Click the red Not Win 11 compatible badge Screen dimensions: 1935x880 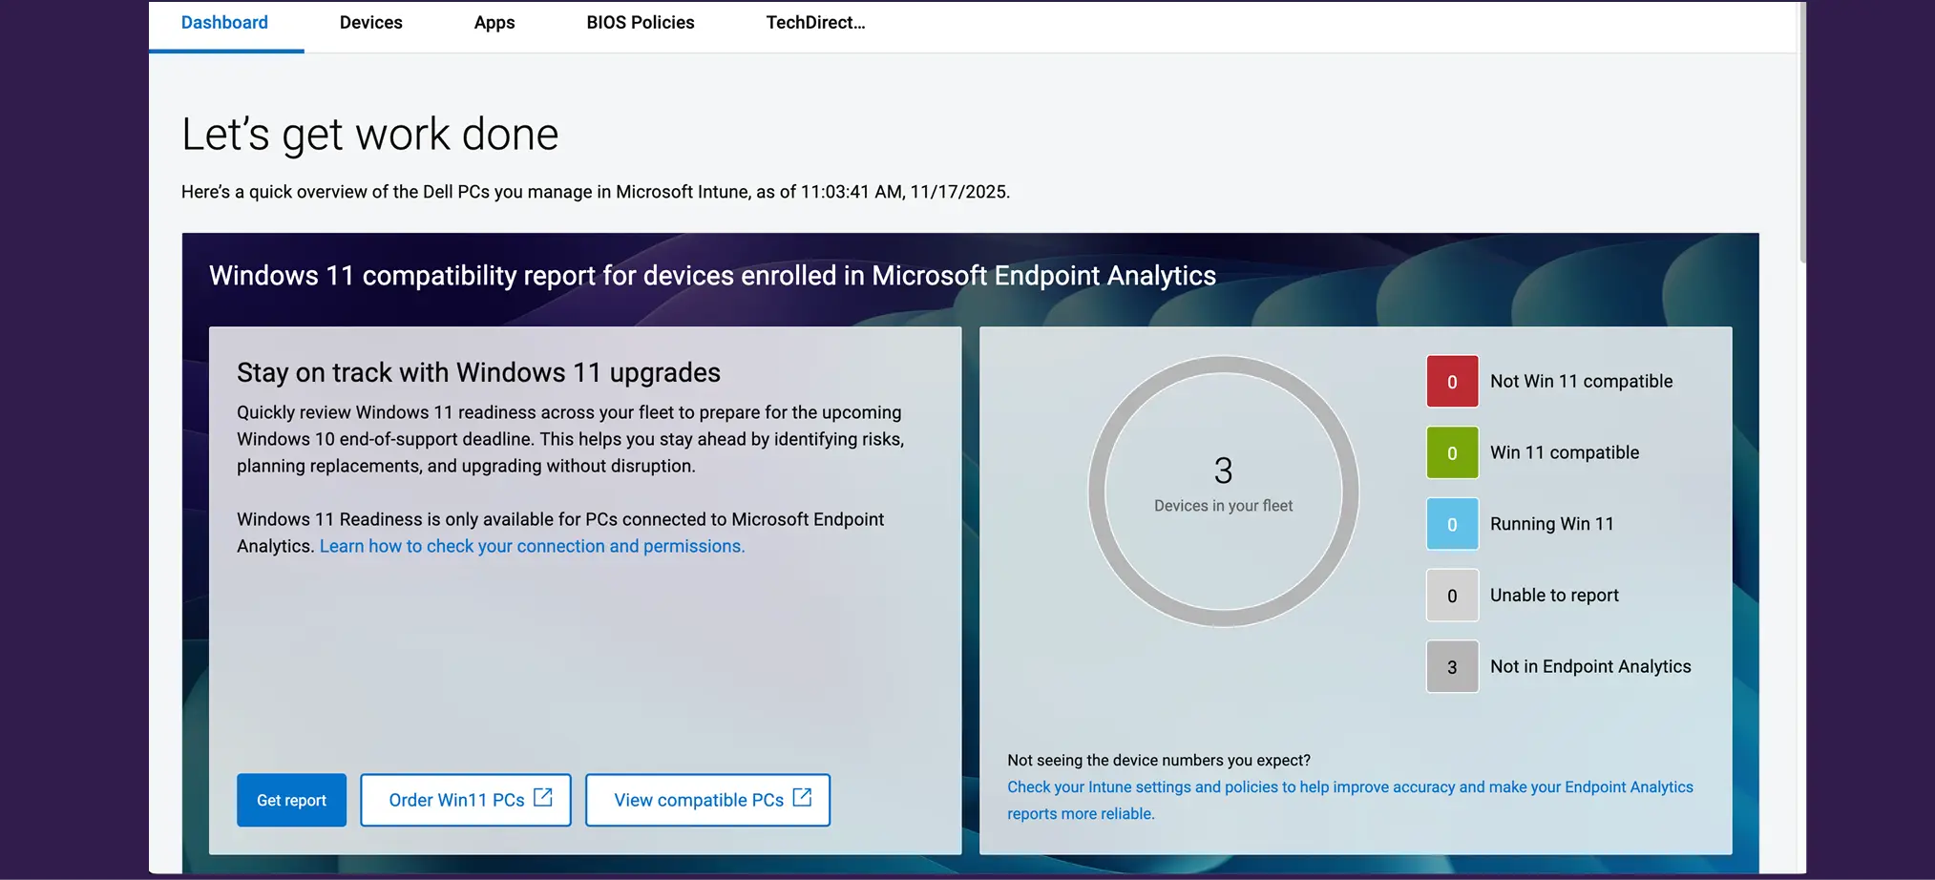1452,380
